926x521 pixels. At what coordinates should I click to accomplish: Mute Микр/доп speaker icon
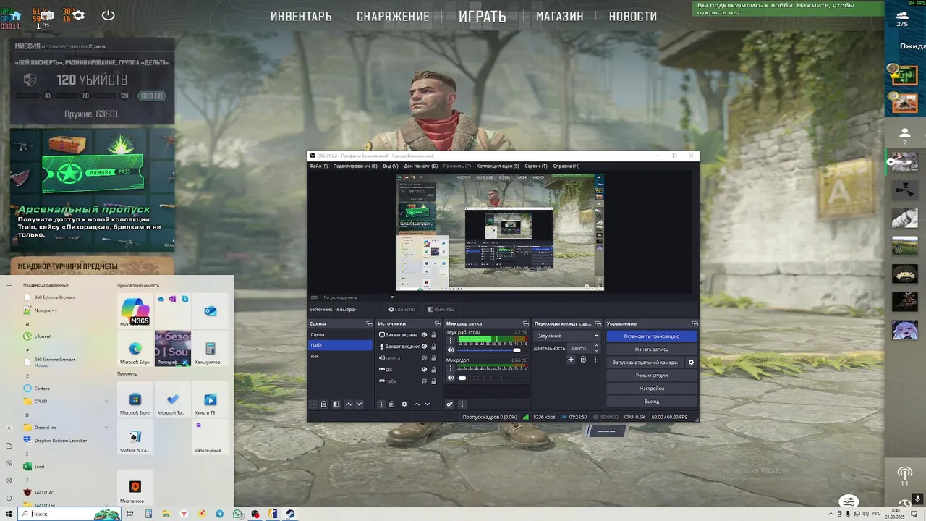click(451, 378)
